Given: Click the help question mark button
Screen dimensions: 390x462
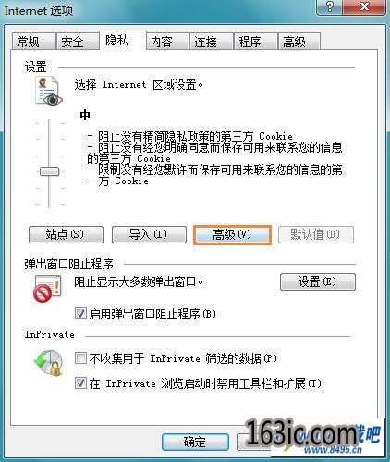Looking at the screenshot, I should coord(330,6).
